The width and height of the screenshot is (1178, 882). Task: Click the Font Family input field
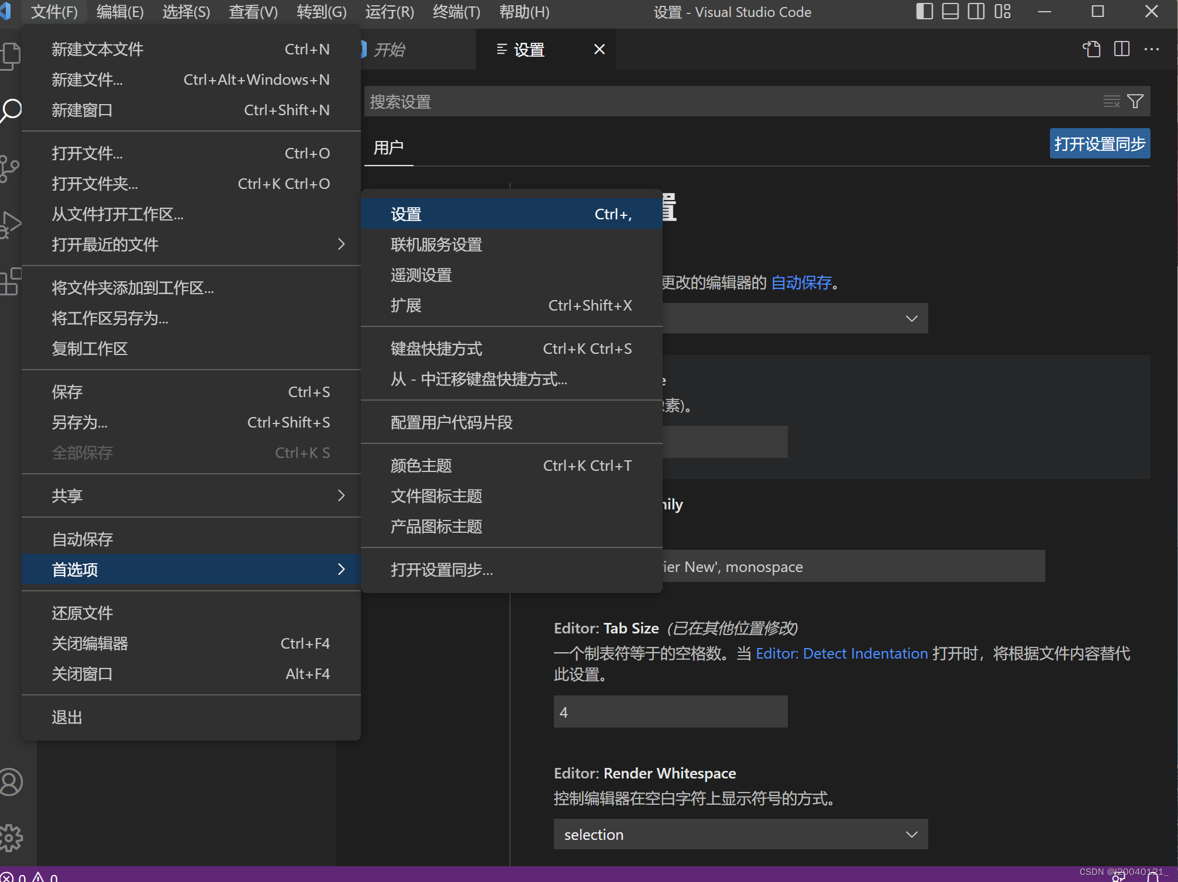click(854, 566)
